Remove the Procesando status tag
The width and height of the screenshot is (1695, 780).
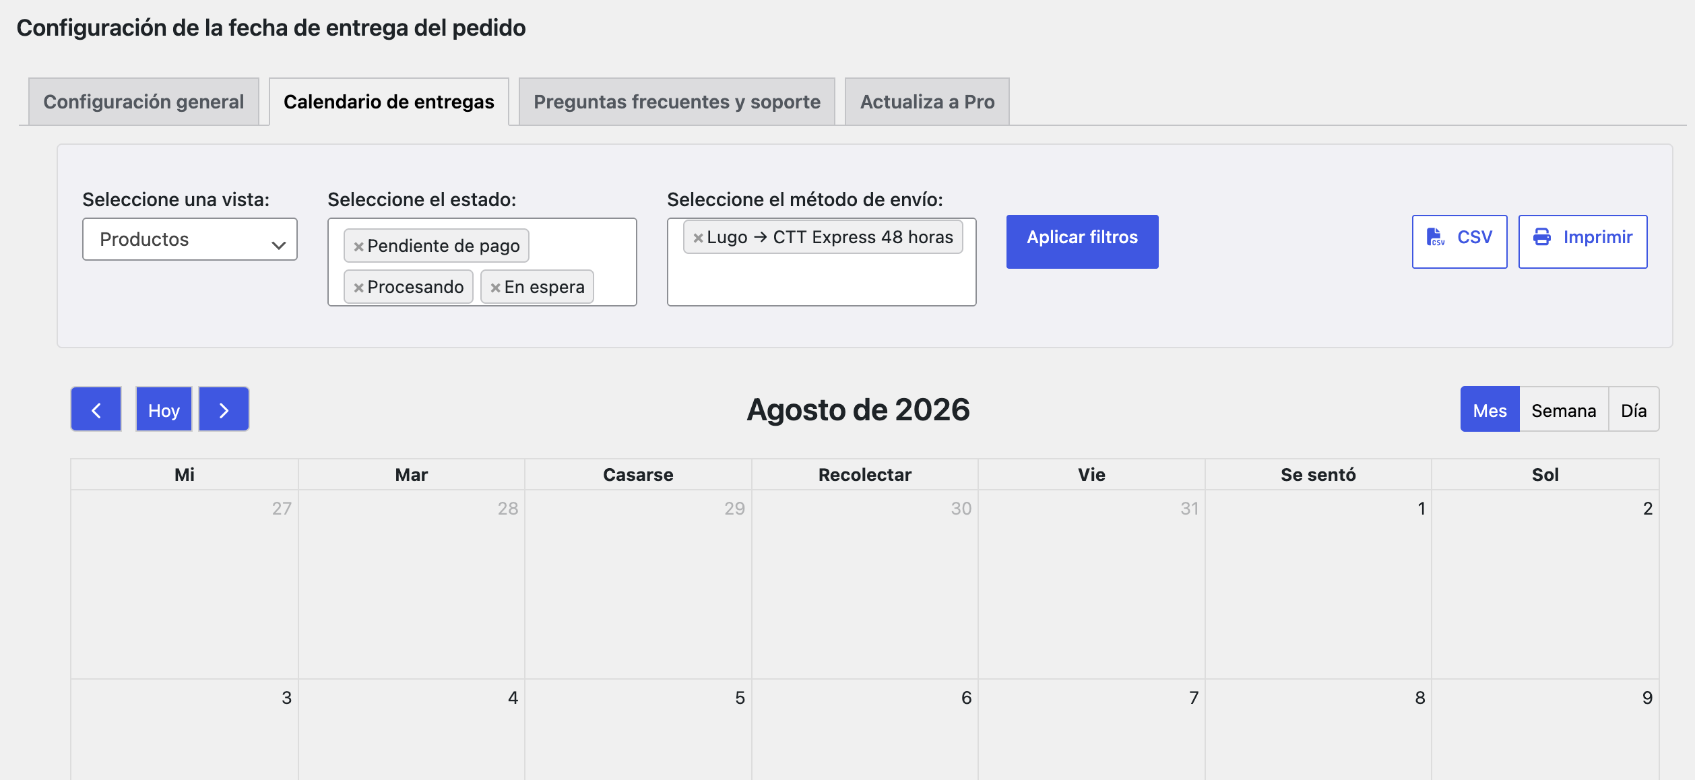359,288
